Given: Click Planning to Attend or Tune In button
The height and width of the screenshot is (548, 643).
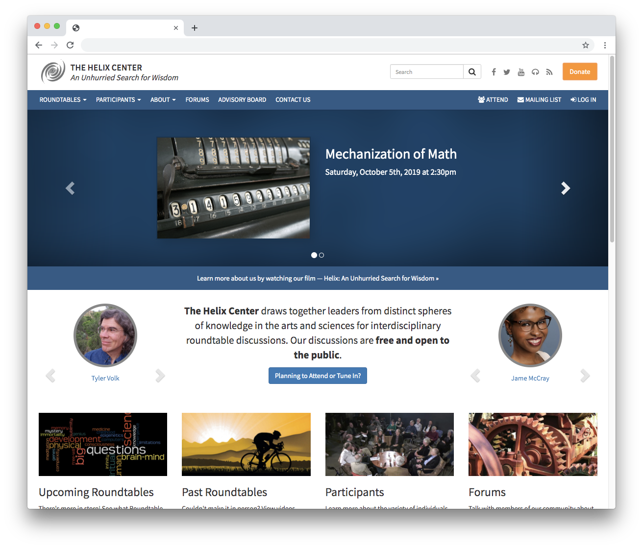Looking at the screenshot, I should pos(318,376).
